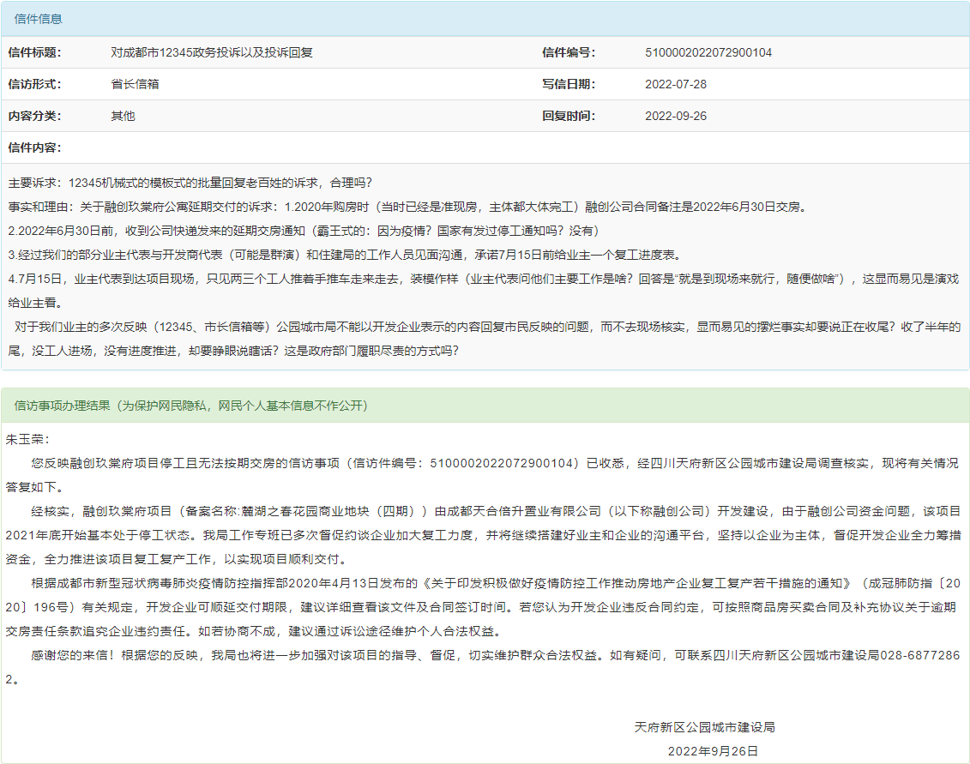
Task: Select the written date 2022-07-28
Action: (675, 84)
